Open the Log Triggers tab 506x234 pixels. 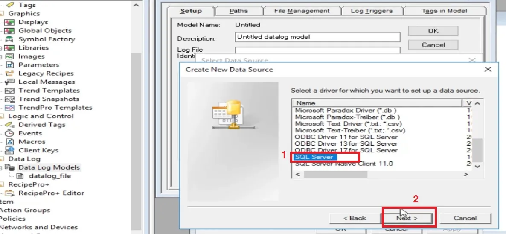(372, 11)
